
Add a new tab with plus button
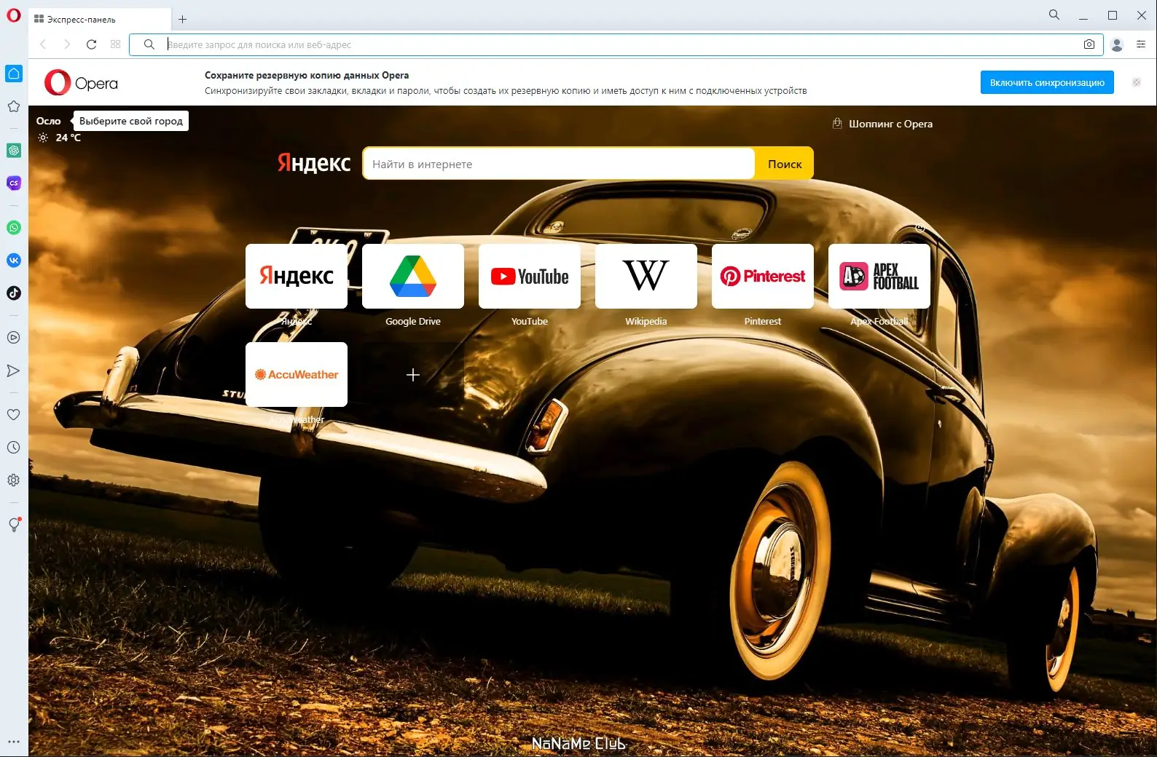(183, 20)
